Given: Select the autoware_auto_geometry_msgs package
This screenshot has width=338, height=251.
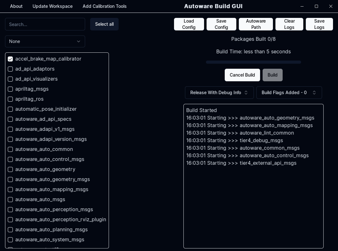Looking at the screenshot, I should [x=10, y=179].
